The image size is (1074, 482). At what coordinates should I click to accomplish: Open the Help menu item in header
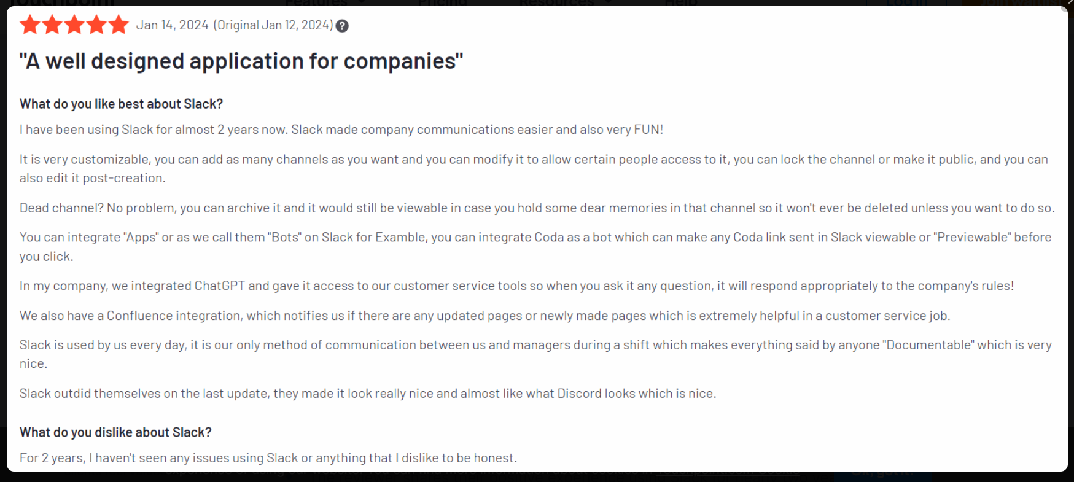[x=680, y=2]
